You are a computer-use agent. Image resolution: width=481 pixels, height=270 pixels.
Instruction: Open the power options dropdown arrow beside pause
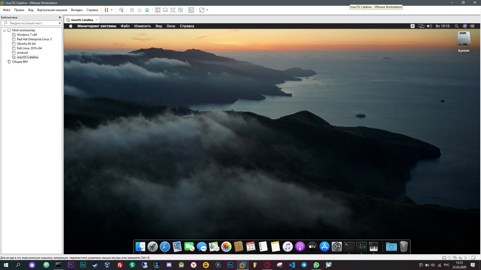112,10
